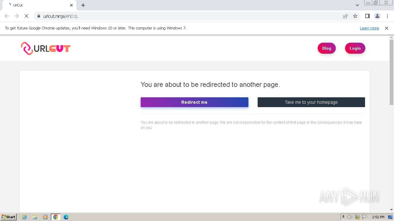Open Windows Media Player from taskbar
Screen dimensions: 394x221
point(45,217)
